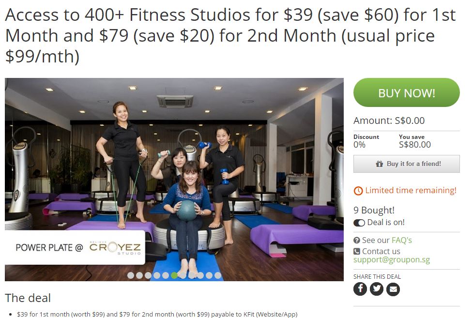This screenshot has width=473, height=318.
Task: Select the fourth slideshow dot
Action: 156,275
